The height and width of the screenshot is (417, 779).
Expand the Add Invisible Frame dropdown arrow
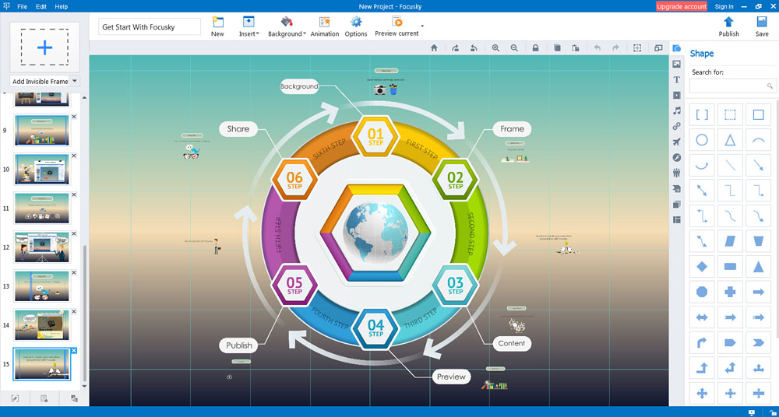tap(75, 81)
